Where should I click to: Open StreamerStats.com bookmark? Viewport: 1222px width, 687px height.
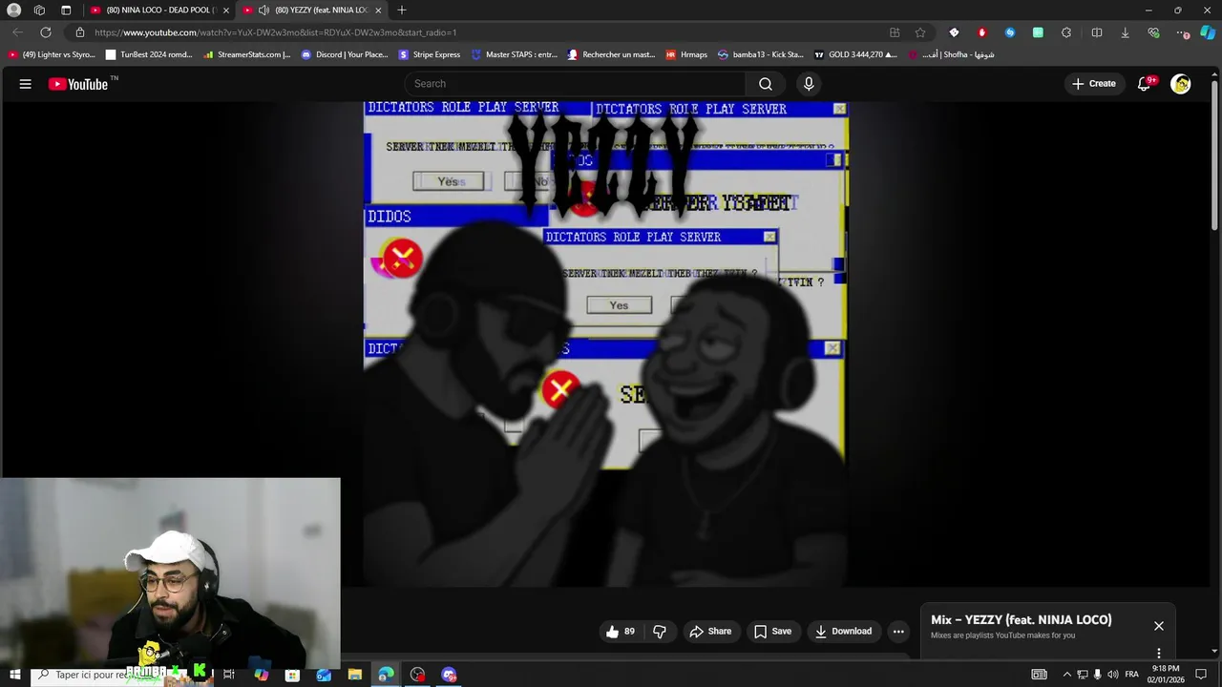click(247, 54)
